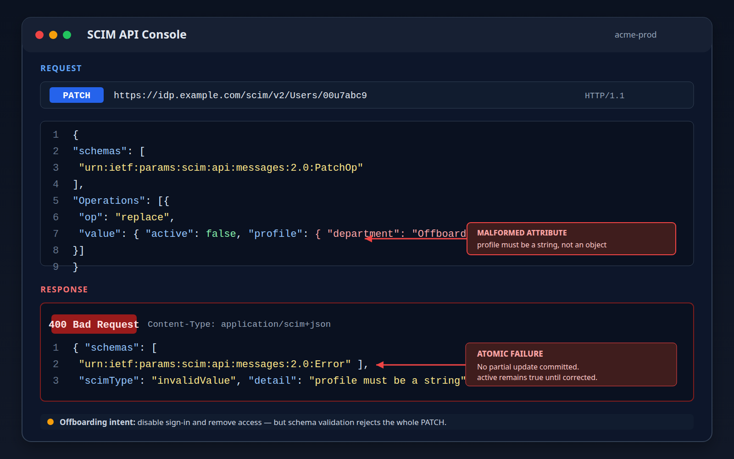Image resolution: width=734 pixels, height=459 pixels.
Task: Click the SCIM API Console title
Action: (x=137, y=35)
